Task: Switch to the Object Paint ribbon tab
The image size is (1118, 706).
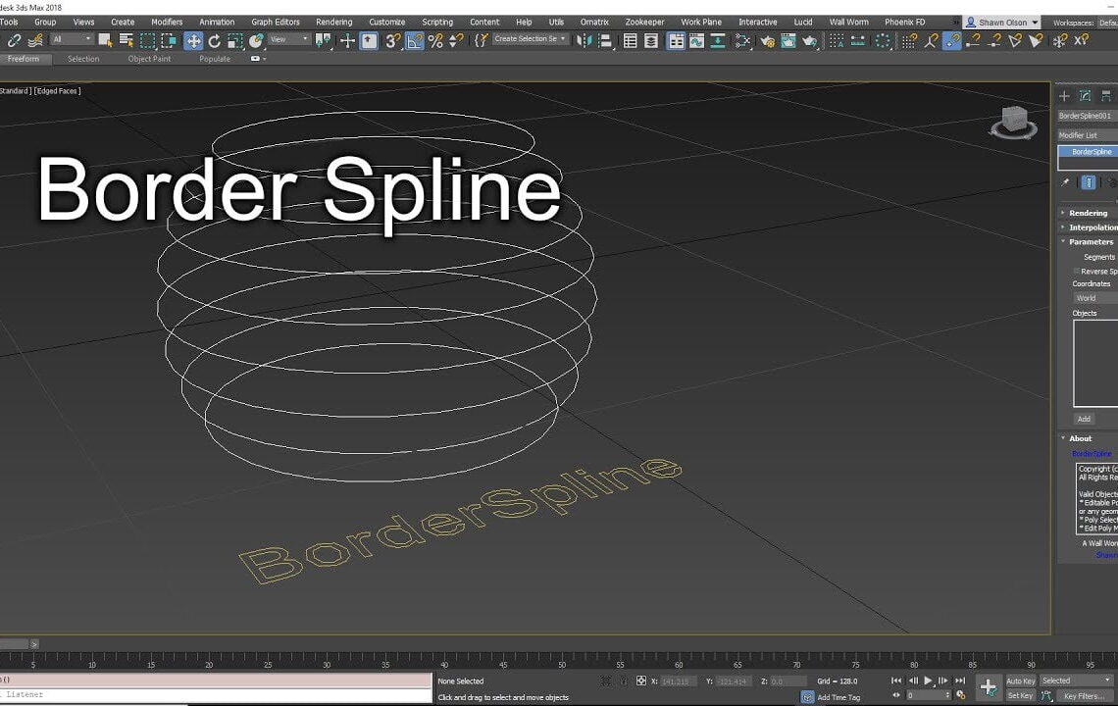Action: (149, 59)
